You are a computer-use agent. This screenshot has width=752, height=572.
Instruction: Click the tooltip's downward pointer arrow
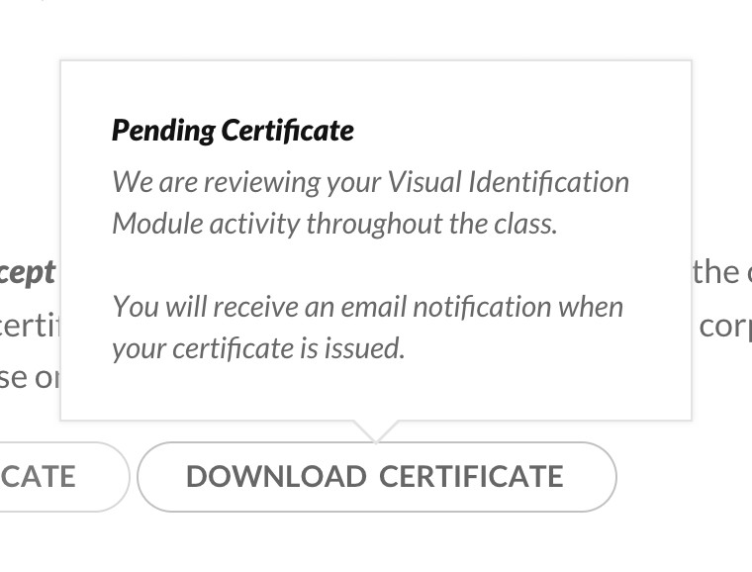376,429
